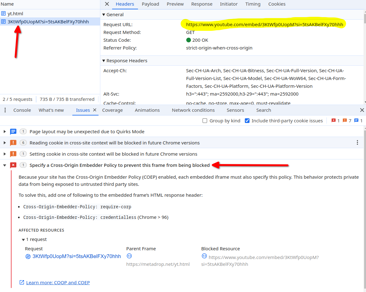The height and width of the screenshot is (292, 366).
Task: Uncheck Include third-party cookie issues
Action: point(247,121)
